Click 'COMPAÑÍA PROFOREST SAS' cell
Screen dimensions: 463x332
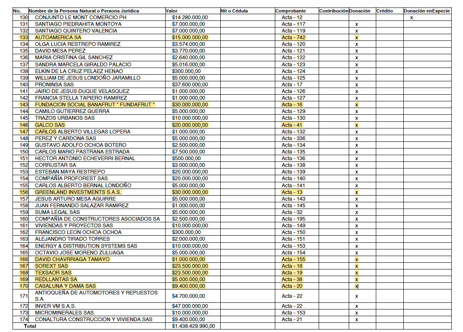pos(71,179)
